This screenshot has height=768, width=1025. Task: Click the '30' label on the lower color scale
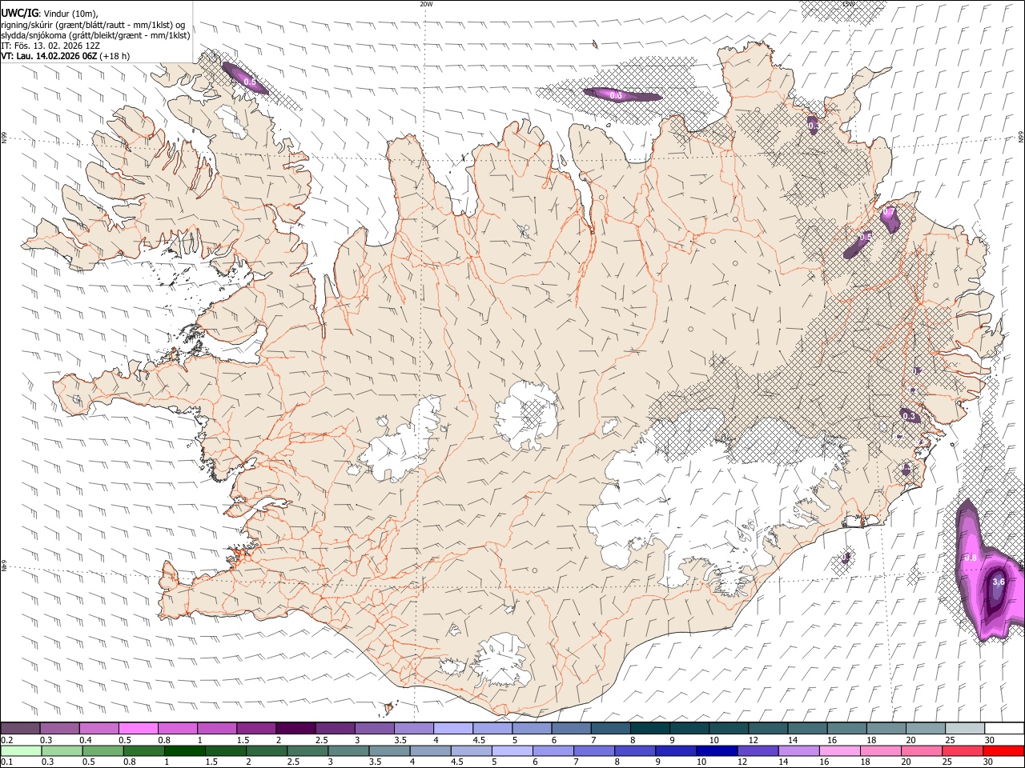pyautogui.click(x=990, y=762)
